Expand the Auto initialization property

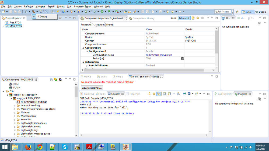pos(87,66)
